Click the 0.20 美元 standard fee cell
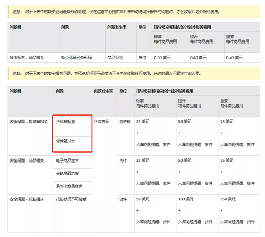 (170, 58)
